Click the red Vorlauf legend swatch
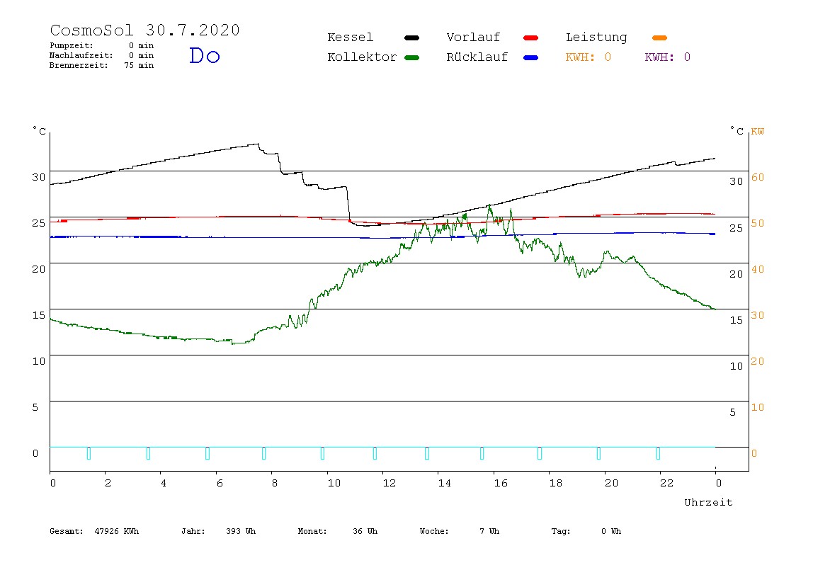 coord(531,38)
